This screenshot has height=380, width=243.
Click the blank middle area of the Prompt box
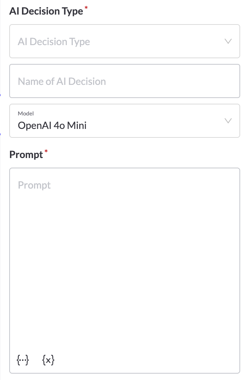click(x=125, y=271)
